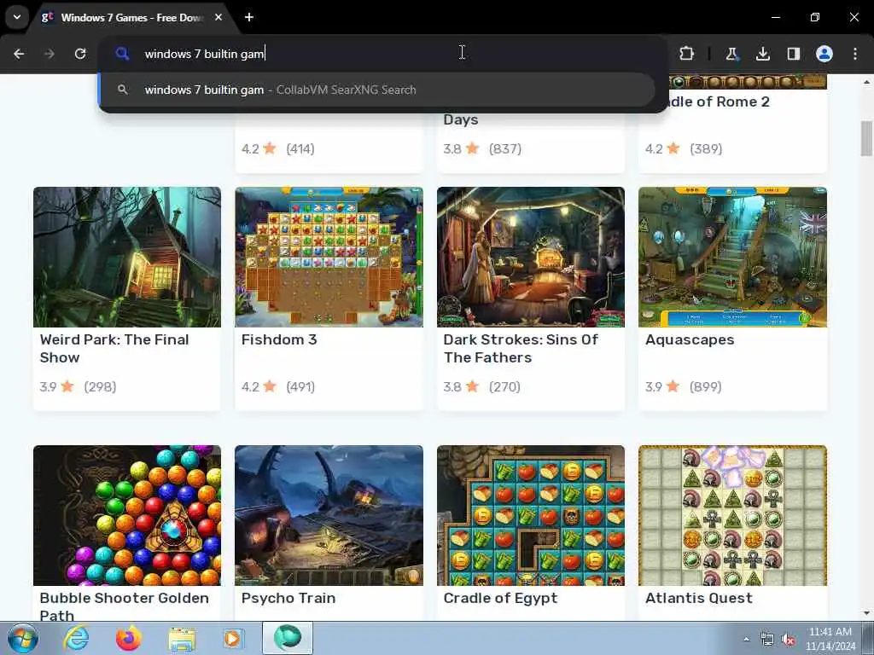Screen dimensions: 874x655
Task: Close the Windows 7 Games tab
Action: coord(218,17)
